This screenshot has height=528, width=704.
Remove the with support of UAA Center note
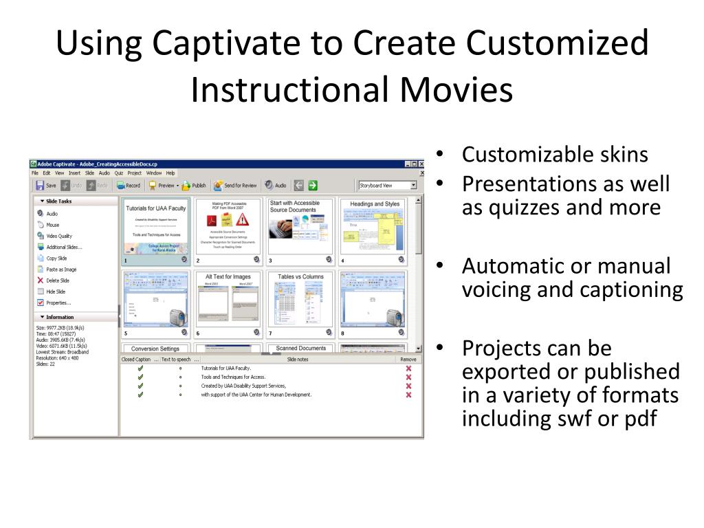click(x=408, y=395)
